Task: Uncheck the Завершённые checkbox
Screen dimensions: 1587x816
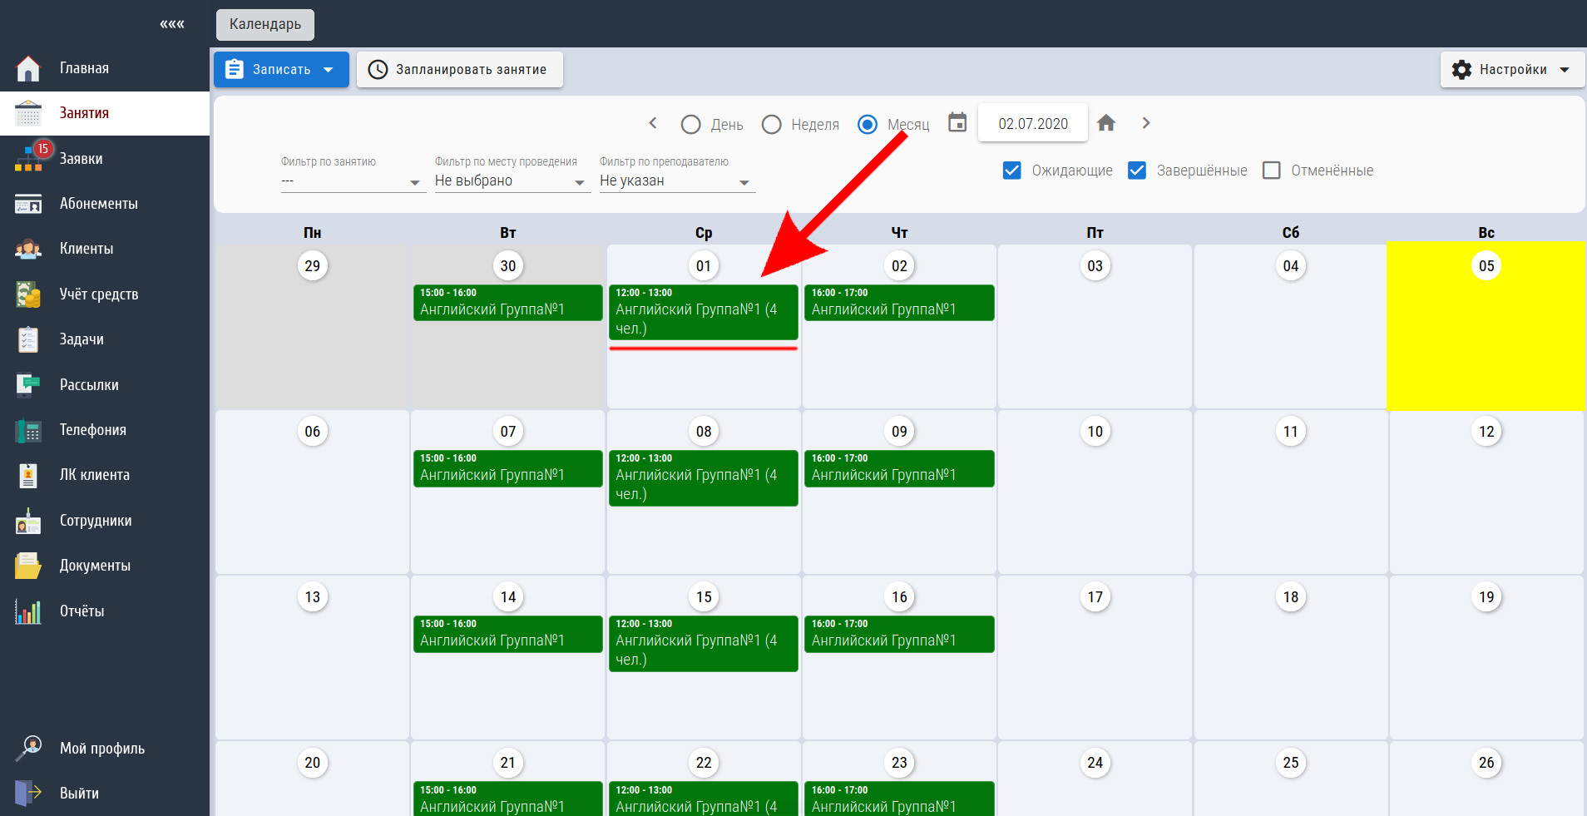Action: click(x=1137, y=171)
